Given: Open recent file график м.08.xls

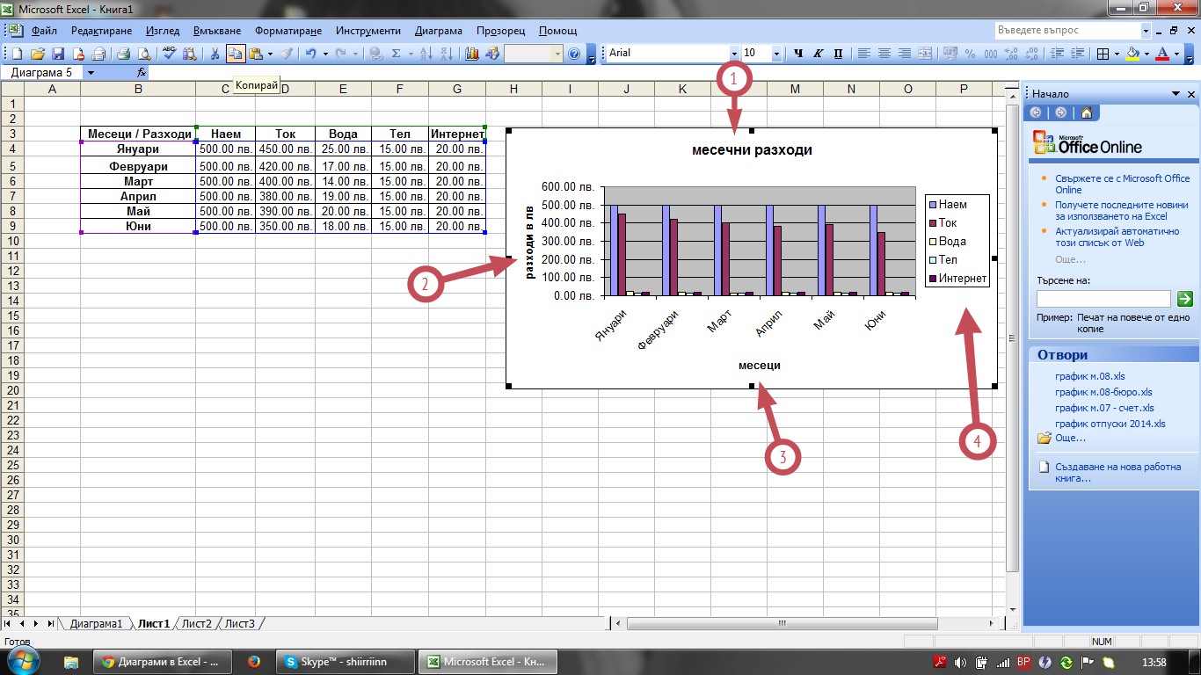Looking at the screenshot, I should click(1090, 376).
